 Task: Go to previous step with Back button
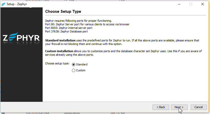click(161, 107)
